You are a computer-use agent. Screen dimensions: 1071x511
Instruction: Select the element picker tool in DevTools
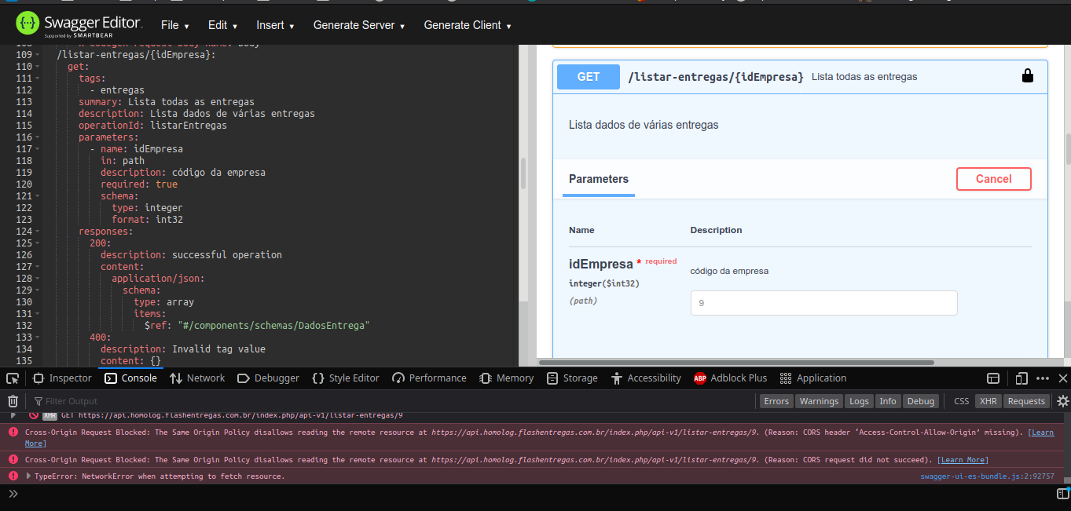[x=12, y=378]
